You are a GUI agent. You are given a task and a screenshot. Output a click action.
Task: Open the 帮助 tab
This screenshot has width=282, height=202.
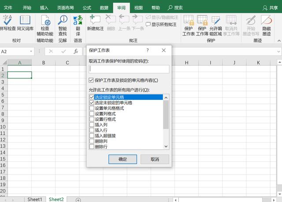click(156, 8)
